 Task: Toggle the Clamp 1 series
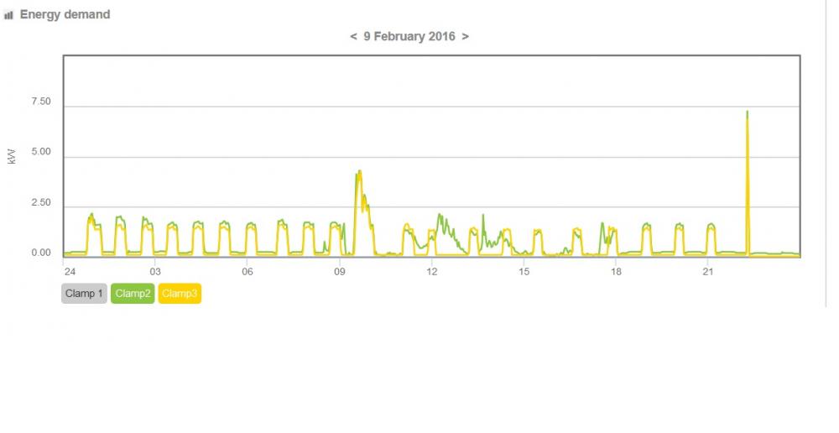[x=84, y=294]
